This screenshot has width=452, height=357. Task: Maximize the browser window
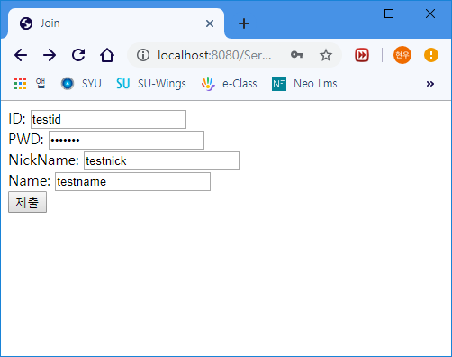tap(389, 14)
